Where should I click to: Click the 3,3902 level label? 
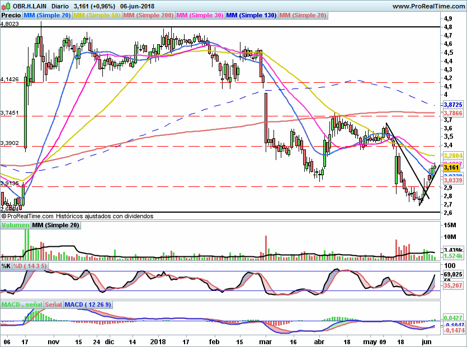[x=10, y=143]
